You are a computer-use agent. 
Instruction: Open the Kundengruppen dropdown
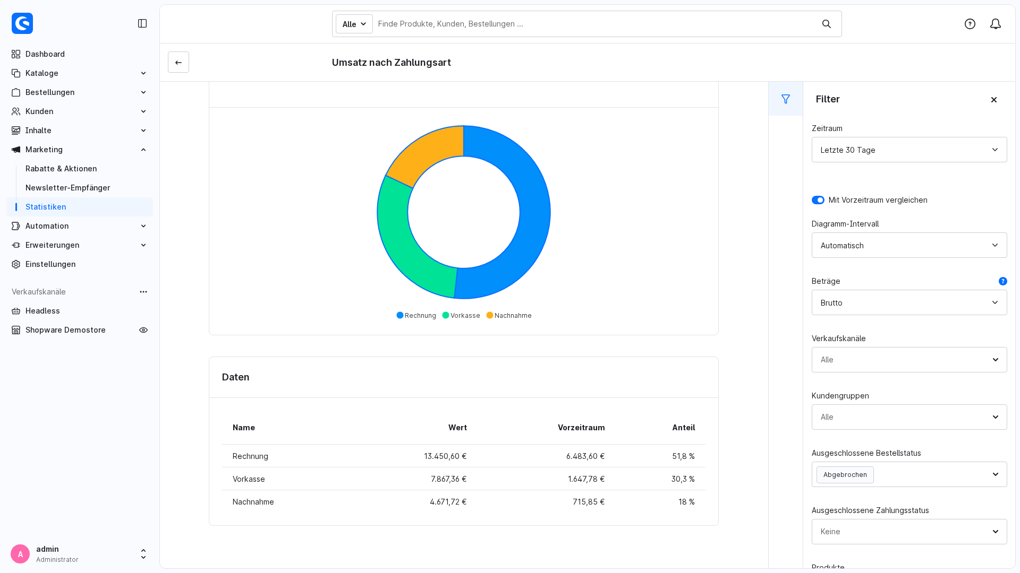[909, 417]
